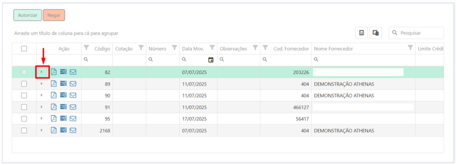Open PDF icon for row 2168
457x165 pixels.
coord(54,130)
